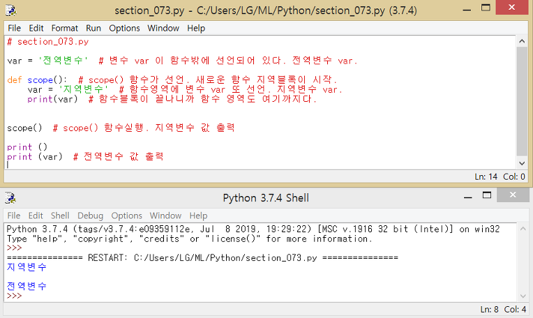Viewport: 533px width, 318px height.
Task: Open Edit menu in section_073.py editor
Action: click(36, 28)
